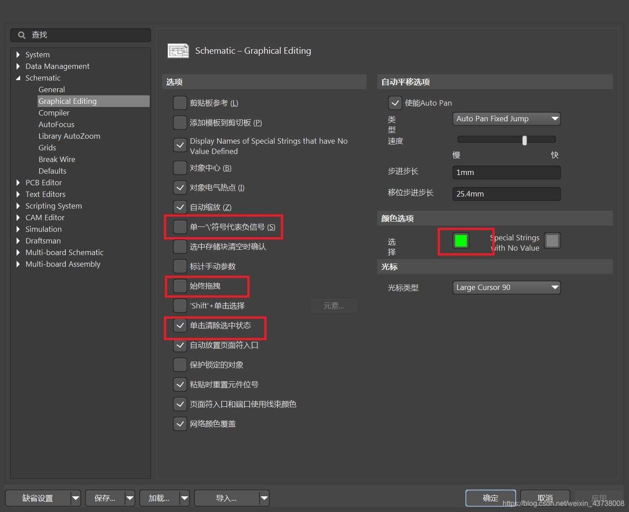Uncheck 使能Auto Pan option
Screen dimensions: 629x512
tap(395, 103)
